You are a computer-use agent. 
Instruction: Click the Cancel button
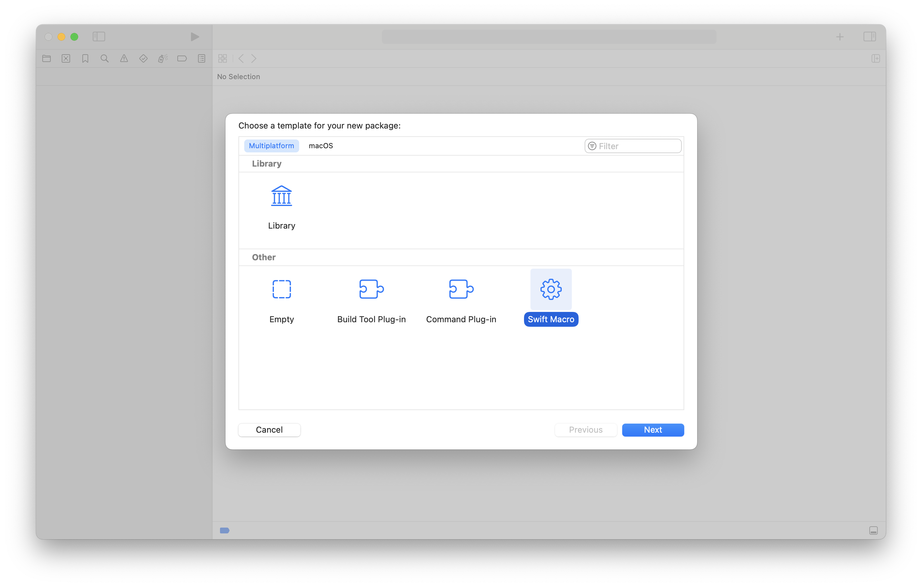pyautogui.click(x=269, y=430)
